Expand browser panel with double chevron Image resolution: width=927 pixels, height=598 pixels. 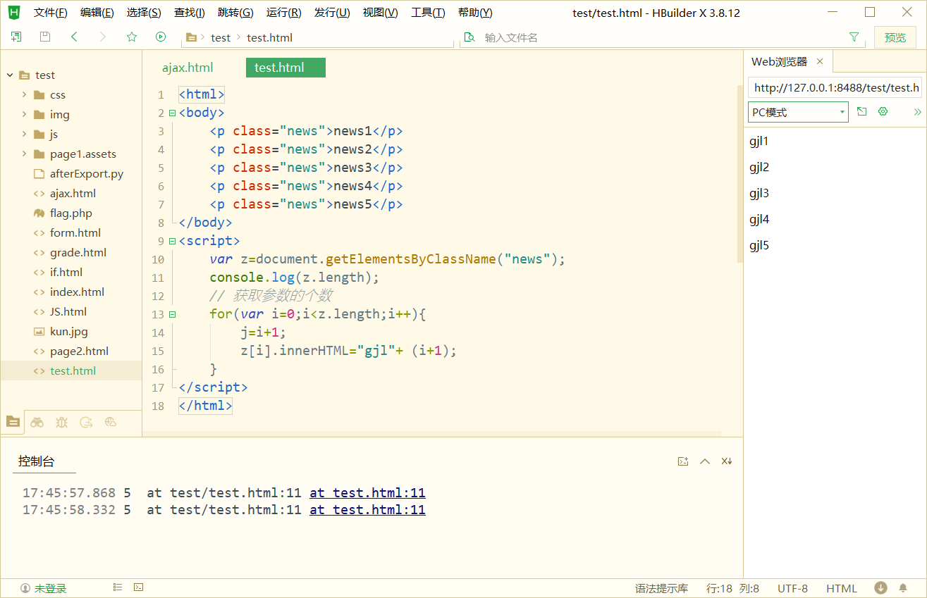(917, 112)
